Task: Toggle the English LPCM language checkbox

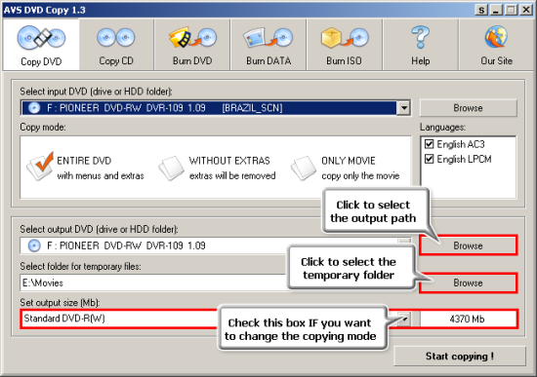Action: tap(430, 159)
